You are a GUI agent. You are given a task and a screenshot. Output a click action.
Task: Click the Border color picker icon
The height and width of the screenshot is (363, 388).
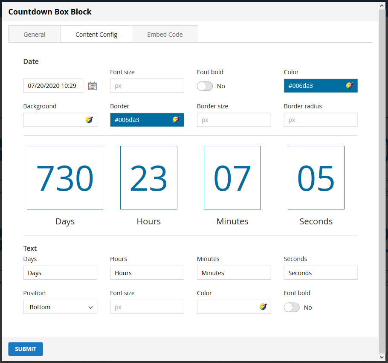coord(176,120)
